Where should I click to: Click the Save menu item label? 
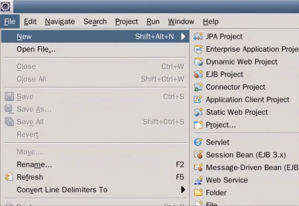25,96
